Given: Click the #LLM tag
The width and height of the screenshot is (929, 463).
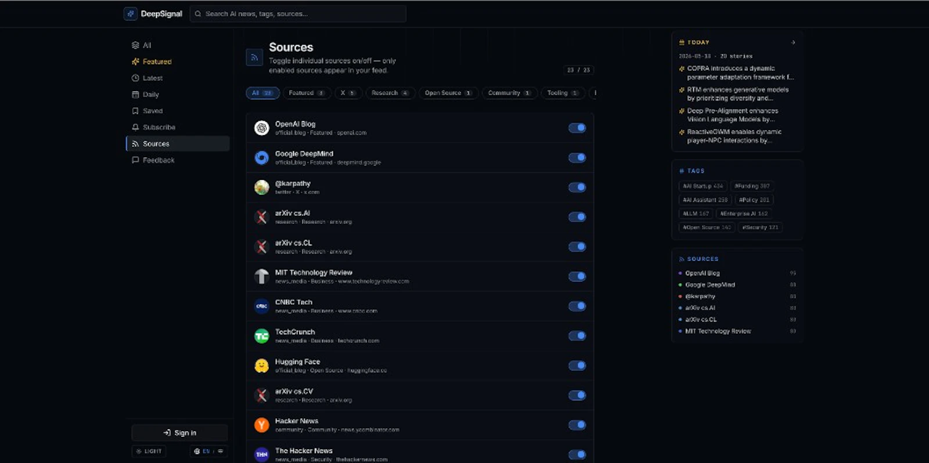Looking at the screenshot, I should click(696, 214).
